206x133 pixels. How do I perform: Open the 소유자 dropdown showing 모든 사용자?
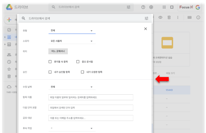72,41
